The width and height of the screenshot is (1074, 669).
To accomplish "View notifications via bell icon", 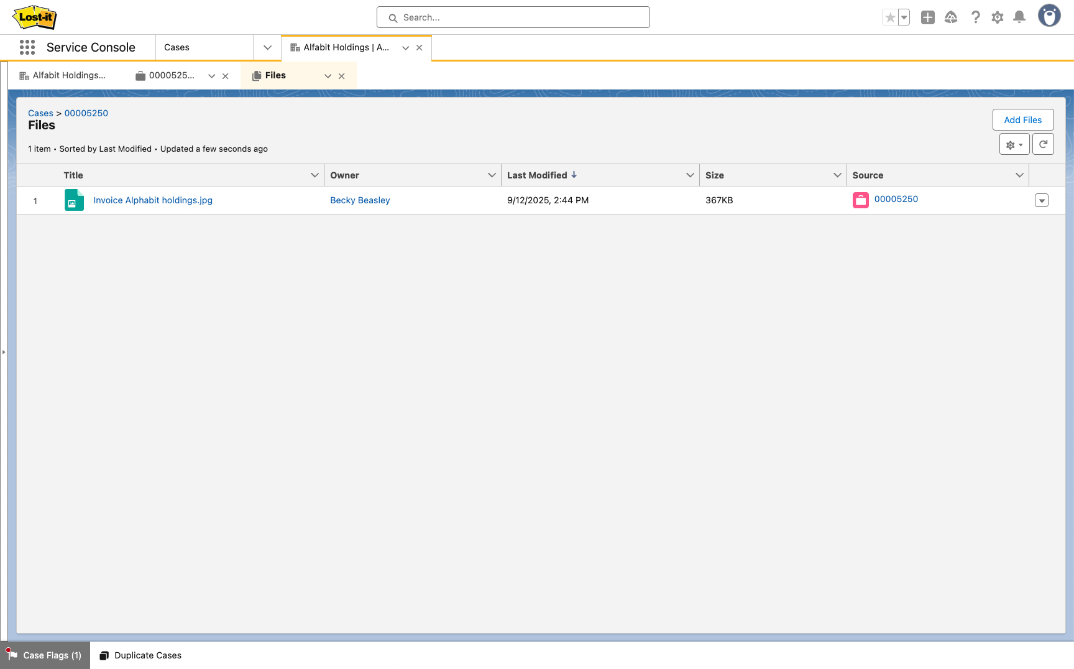I will 1019,17.
